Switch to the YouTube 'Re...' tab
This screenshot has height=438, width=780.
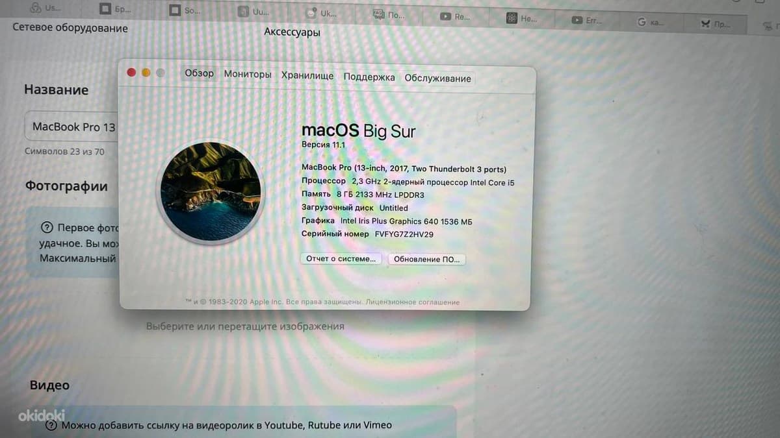(x=456, y=17)
